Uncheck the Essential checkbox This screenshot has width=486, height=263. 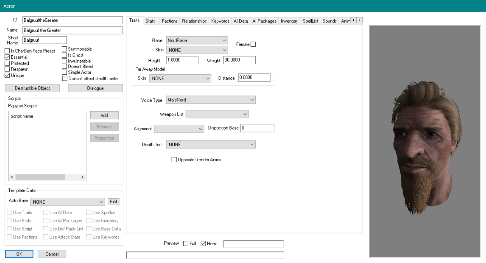point(7,57)
